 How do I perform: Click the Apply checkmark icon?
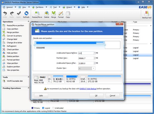tap(19, 13)
